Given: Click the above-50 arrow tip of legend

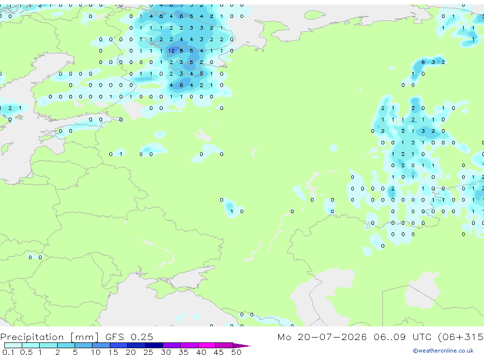Looking at the screenshot, I should pyautogui.click(x=242, y=346).
